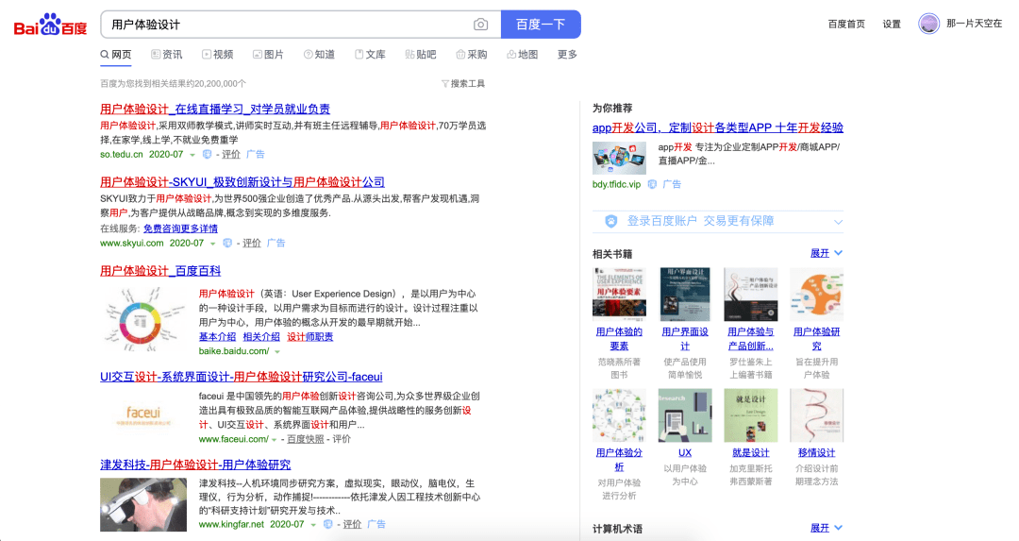This screenshot has width=1019, height=541.
Task: Open result 用户体验设计_在线直播学习
Action: 215,110
